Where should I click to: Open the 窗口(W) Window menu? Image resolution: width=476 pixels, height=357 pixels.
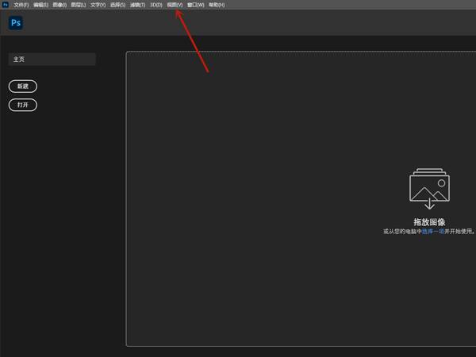point(196,5)
